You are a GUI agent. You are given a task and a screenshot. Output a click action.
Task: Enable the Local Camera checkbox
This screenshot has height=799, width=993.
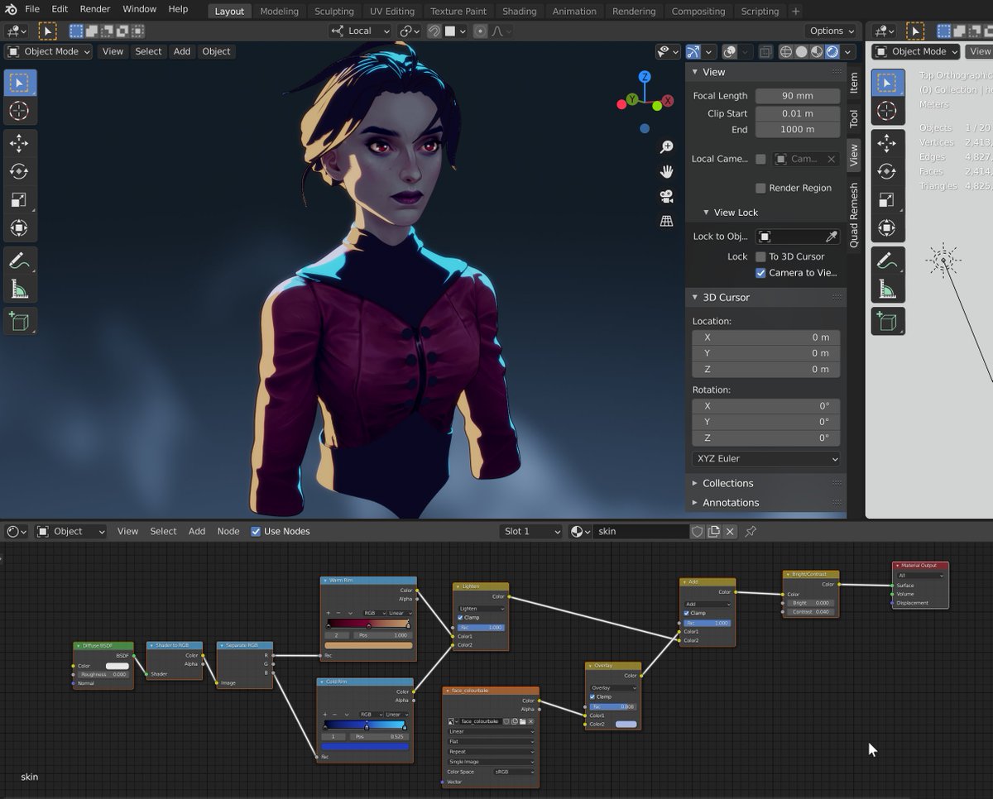tap(760, 159)
